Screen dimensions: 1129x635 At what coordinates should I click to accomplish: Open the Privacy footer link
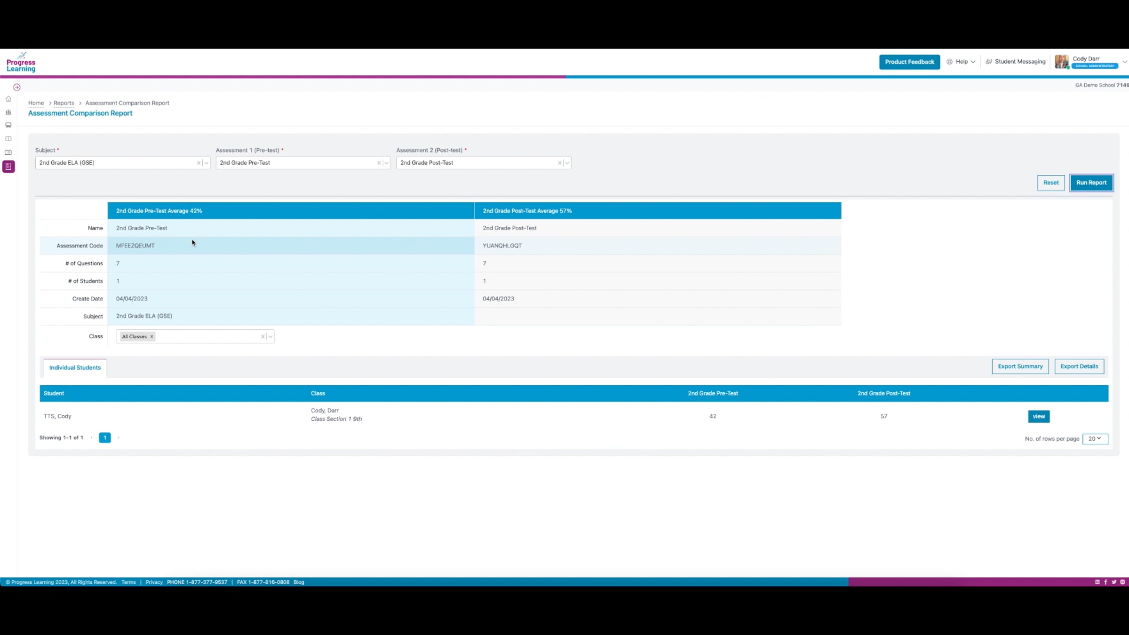(154, 582)
